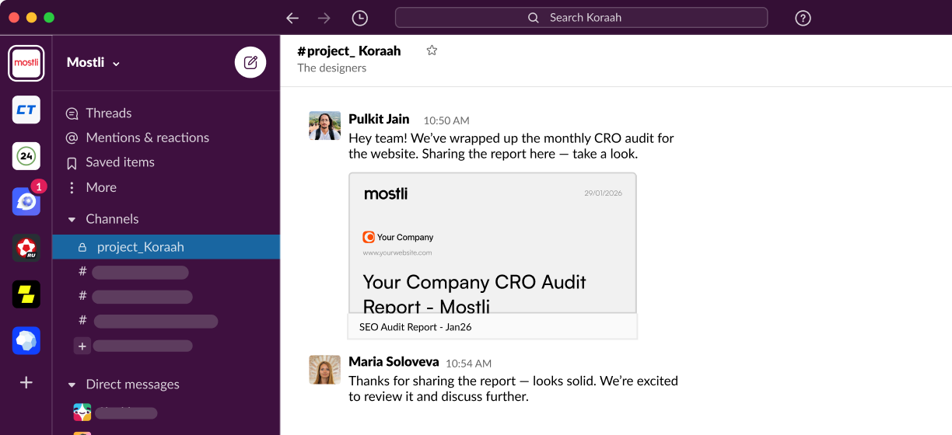This screenshot has height=435, width=952.
Task: Click the 10:54 AM timestamp
Action: (468, 364)
